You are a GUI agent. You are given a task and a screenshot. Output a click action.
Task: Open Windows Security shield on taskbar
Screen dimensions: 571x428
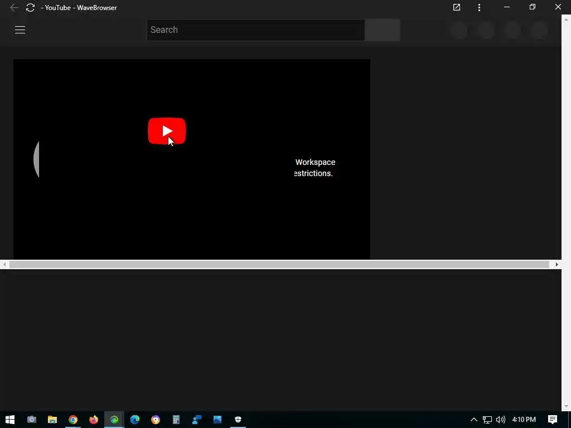[238, 420]
